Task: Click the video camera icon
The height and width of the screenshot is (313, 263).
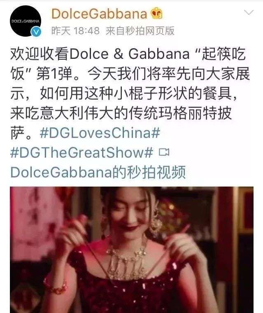Action: click(164, 152)
